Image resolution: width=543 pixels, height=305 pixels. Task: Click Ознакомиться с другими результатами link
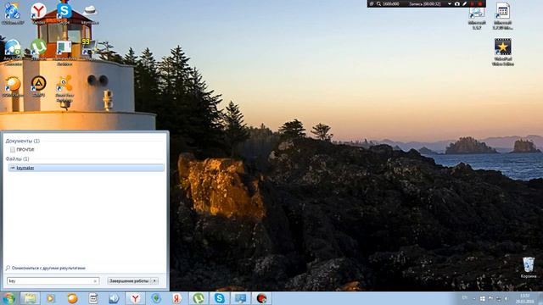click(x=48, y=268)
